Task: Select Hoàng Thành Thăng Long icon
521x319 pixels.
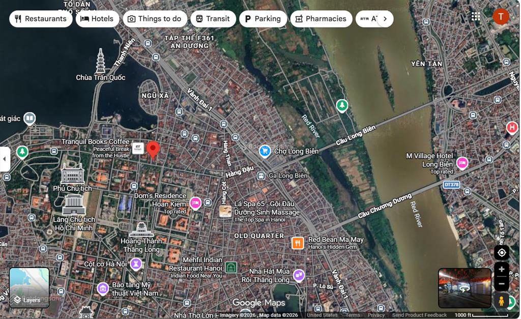Action: point(141,230)
